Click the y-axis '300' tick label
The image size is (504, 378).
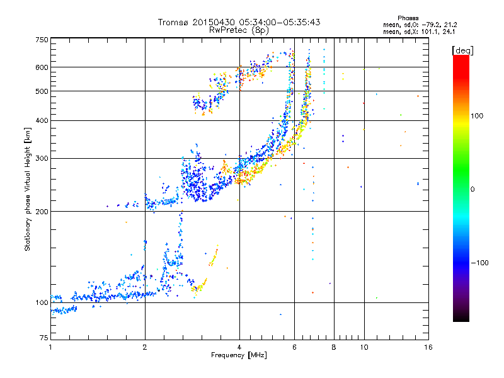[x=42, y=158]
